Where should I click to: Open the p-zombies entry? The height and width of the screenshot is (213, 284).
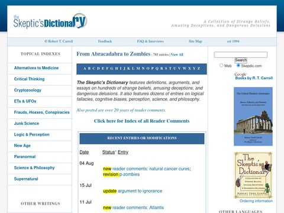[x=130, y=175]
